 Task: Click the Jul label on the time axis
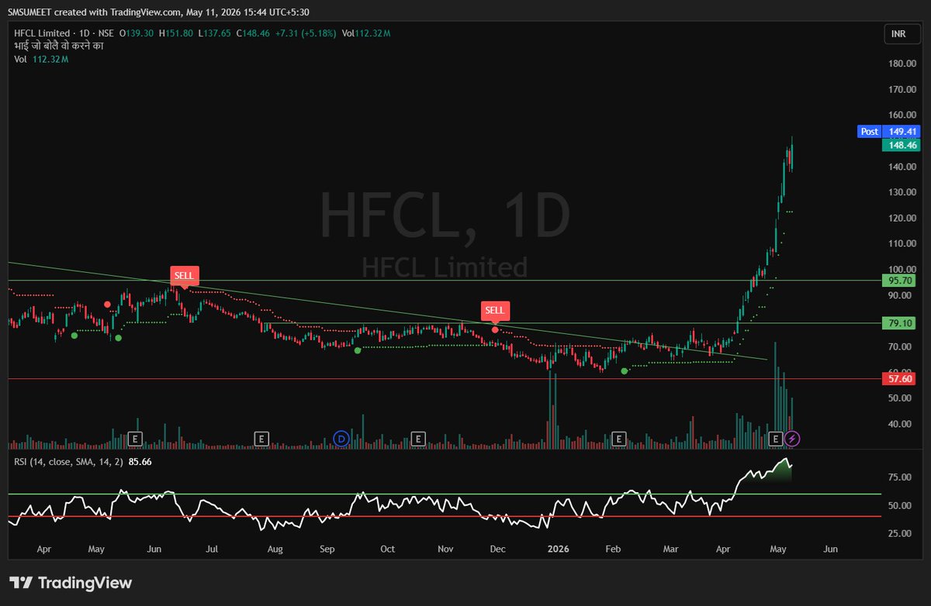[211, 549]
